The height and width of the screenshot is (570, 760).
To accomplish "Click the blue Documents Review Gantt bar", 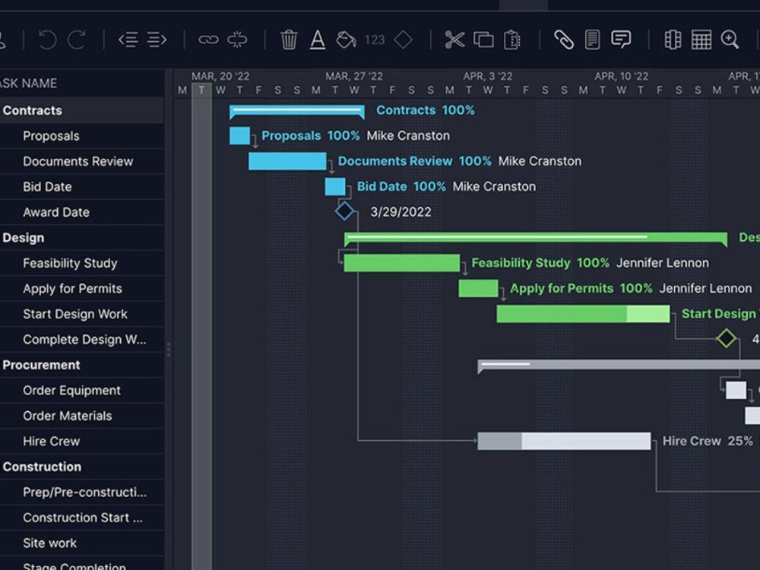I will click(x=287, y=161).
